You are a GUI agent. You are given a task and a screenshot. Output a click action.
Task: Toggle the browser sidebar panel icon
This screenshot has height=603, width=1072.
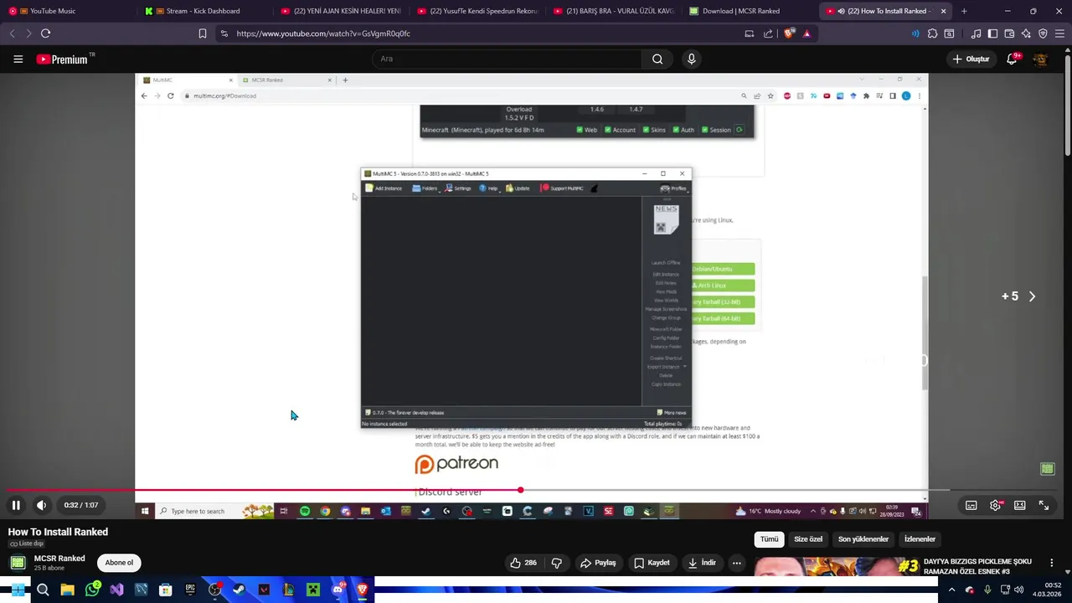992,33
